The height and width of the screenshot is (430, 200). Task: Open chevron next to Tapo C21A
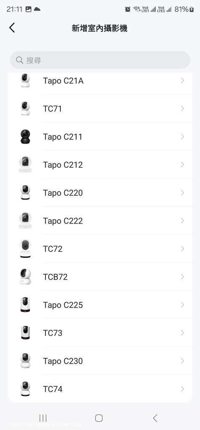(182, 80)
